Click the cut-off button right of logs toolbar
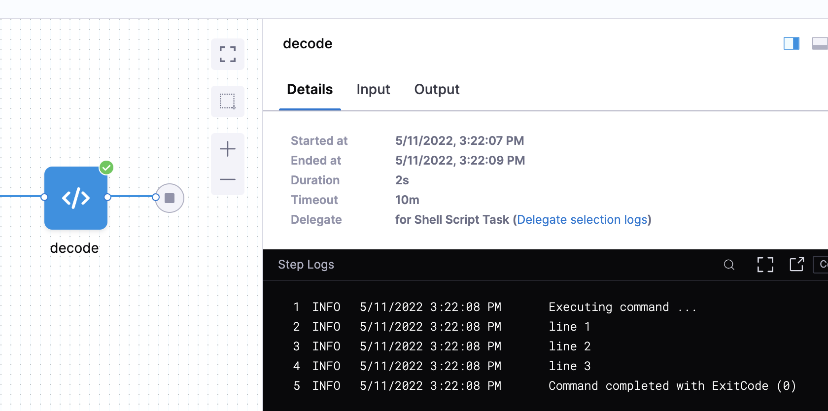 point(821,265)
